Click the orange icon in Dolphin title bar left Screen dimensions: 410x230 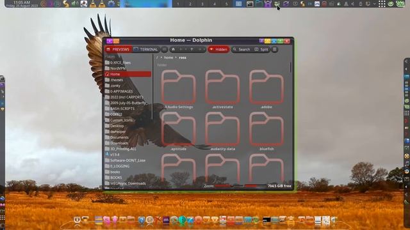click(116, 41)
